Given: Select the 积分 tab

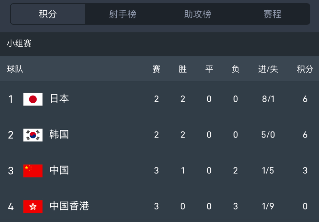Looking at the screenshot, I should 48,14.
